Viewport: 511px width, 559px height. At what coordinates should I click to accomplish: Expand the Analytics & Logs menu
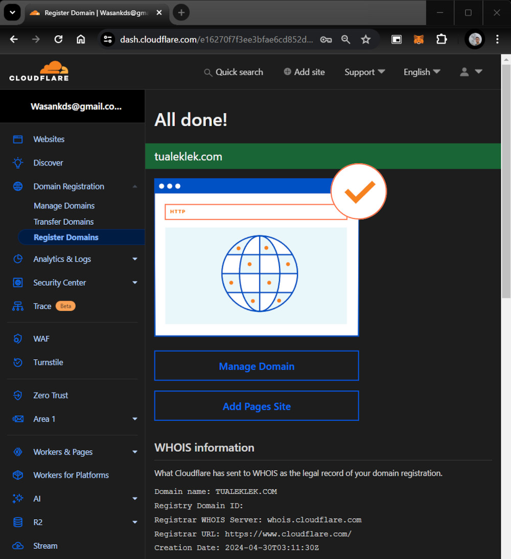(x=135, y=259)
